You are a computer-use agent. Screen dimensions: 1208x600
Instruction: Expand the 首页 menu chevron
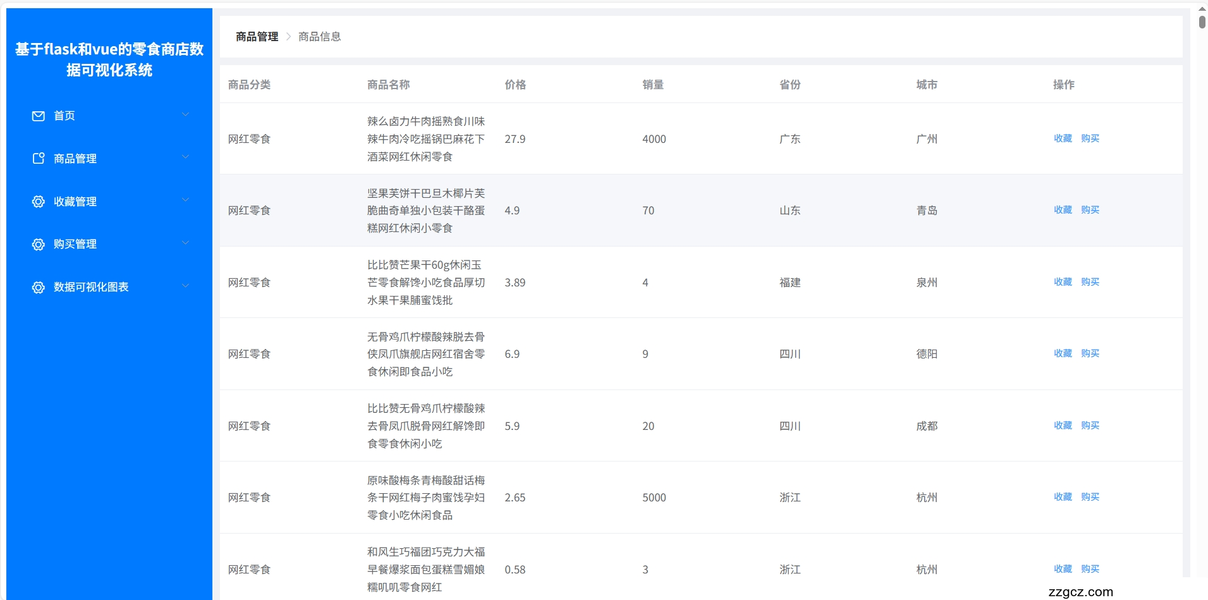(185, 114)
